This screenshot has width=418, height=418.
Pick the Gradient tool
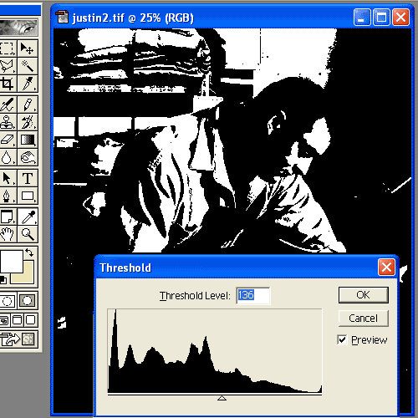click(x=28, y=140)
